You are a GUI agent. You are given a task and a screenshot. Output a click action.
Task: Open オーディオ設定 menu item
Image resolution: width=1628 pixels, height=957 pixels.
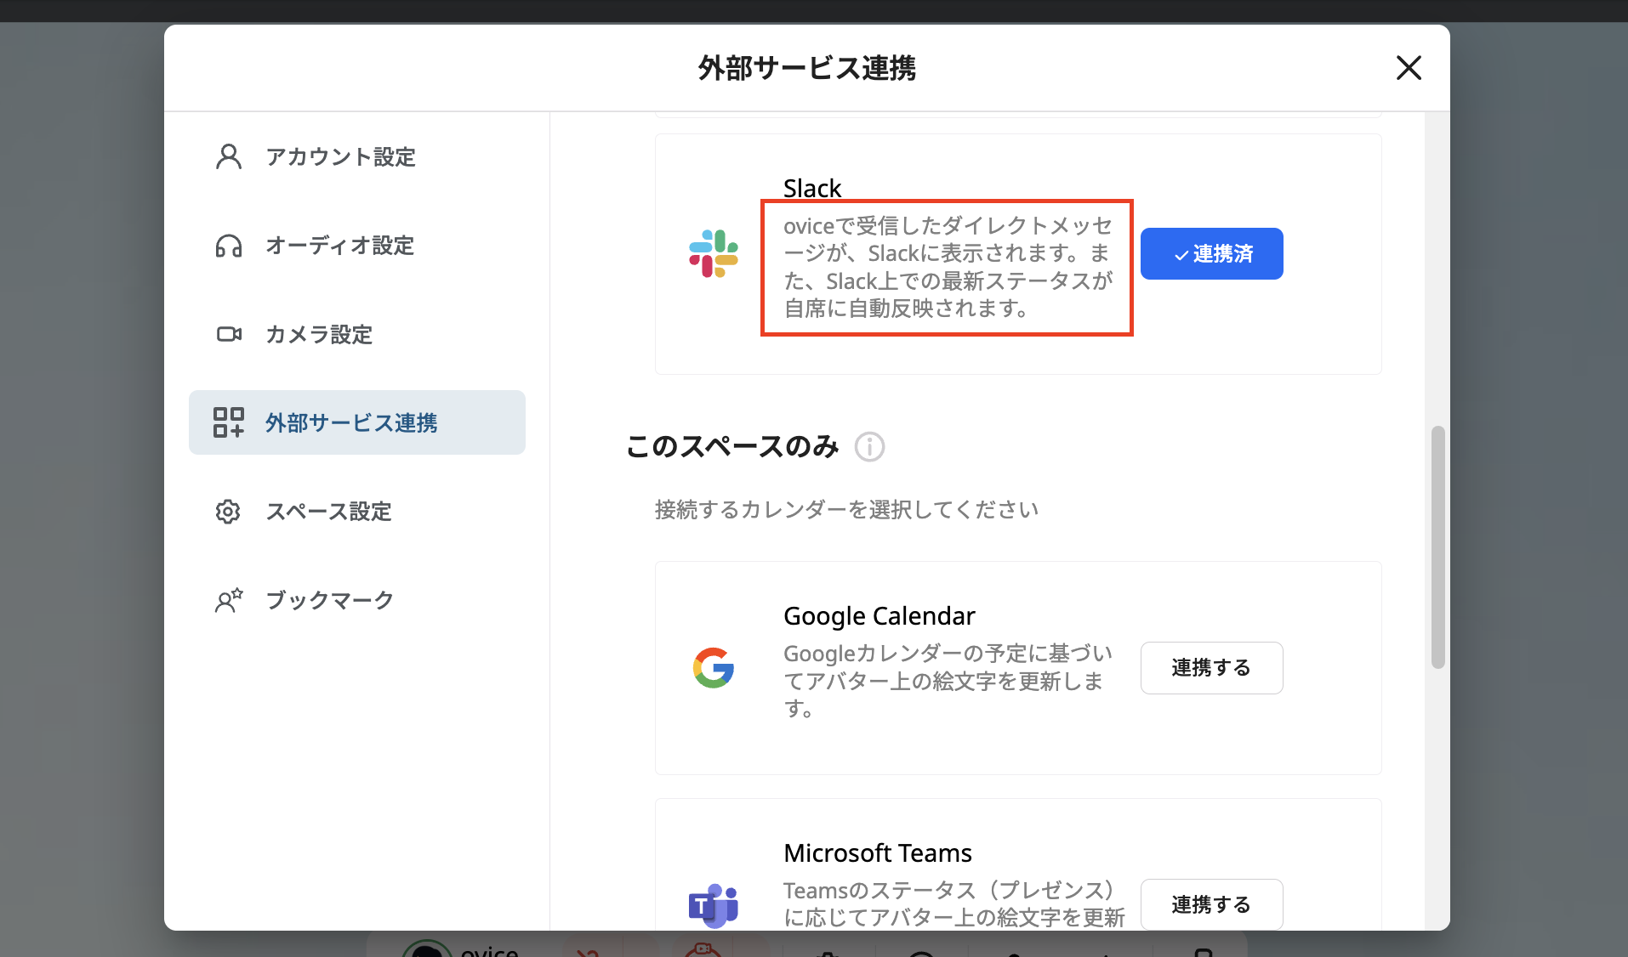pyautogui.click(x=357, y=246)
